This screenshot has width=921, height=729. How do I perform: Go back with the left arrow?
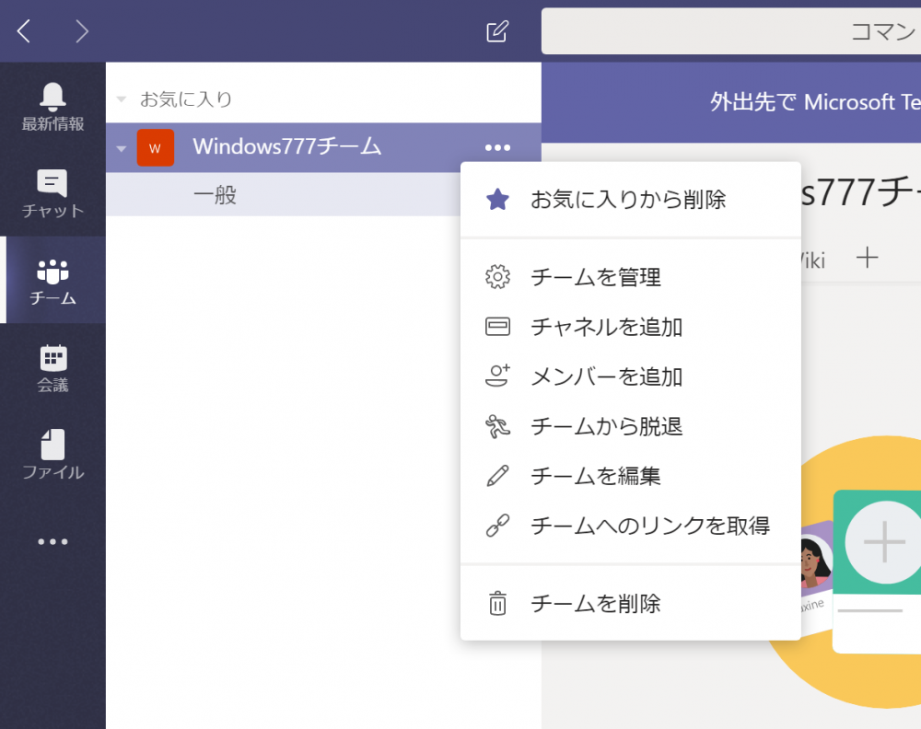[x=24, y=31]
